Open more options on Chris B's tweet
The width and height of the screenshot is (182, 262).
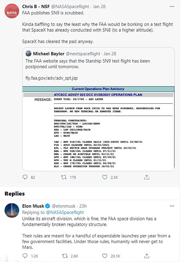tap(172, 6)
